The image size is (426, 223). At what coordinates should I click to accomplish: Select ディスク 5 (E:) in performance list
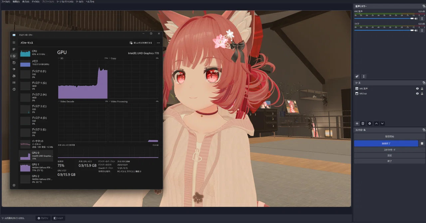[x=36, y=132]
